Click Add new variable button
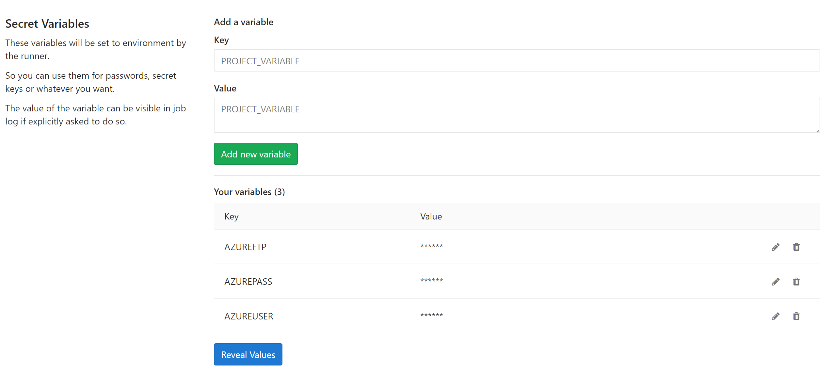831x373 pixels. pos(256,154)
